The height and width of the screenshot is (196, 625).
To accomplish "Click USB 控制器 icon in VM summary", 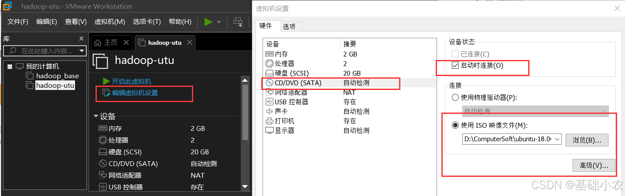I will coord(103,187).
